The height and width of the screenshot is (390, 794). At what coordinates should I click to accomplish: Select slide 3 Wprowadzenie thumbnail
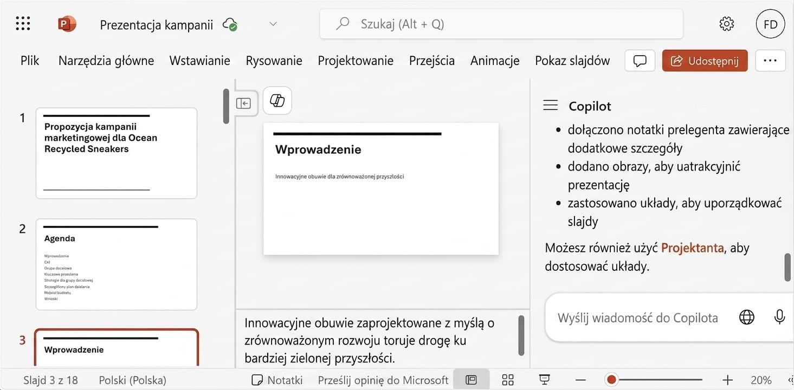pyautogui.click(x=116, y=348)
